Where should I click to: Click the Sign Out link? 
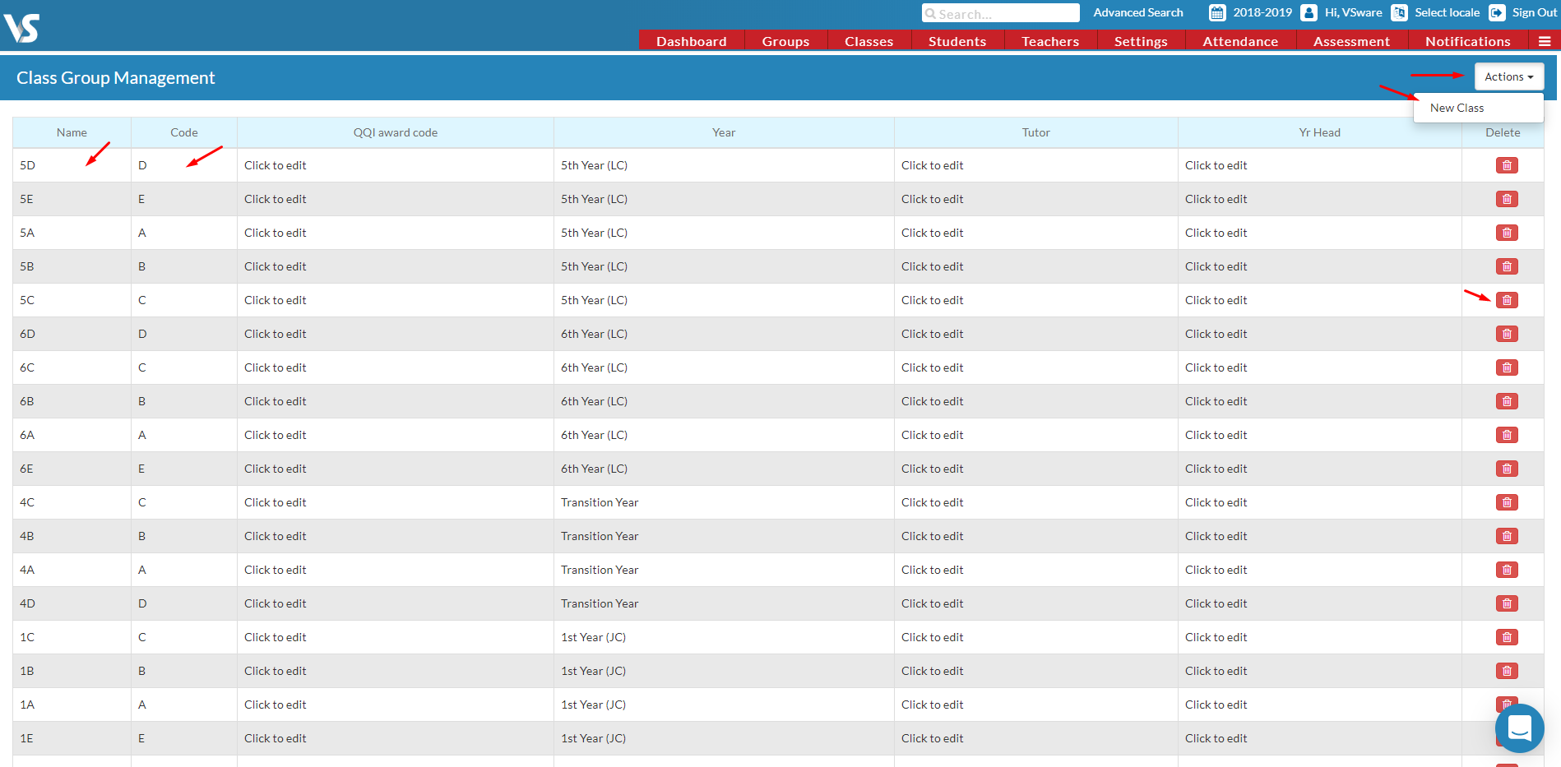(1535, 12)
